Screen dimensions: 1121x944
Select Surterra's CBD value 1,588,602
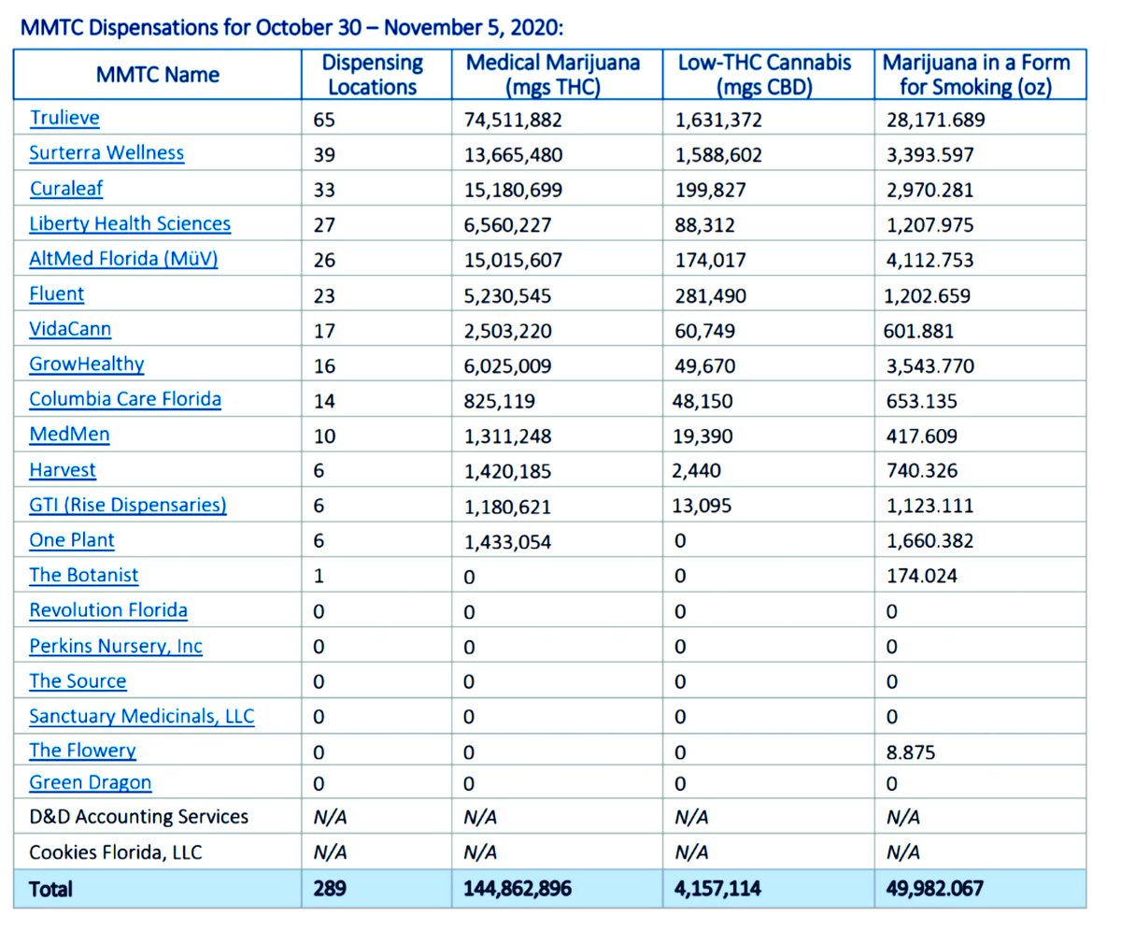pos(718,155)
